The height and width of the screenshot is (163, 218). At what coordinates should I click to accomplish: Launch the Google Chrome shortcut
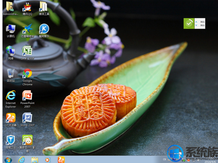[27, 77]
